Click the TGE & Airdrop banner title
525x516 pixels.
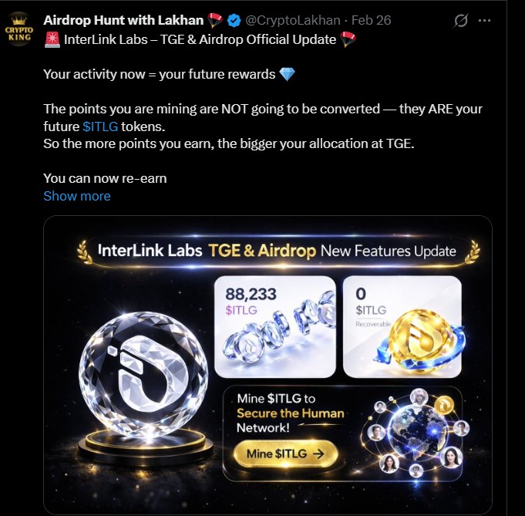click(262, 251)
